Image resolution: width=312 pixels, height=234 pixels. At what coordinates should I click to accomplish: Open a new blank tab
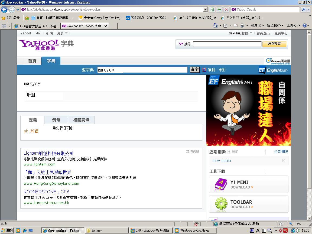[x=113, y=26]
